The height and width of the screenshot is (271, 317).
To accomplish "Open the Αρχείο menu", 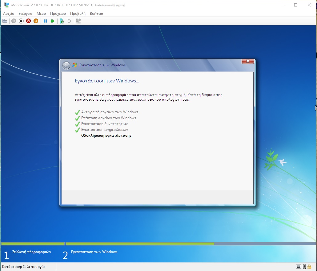I will coord(9,14).
